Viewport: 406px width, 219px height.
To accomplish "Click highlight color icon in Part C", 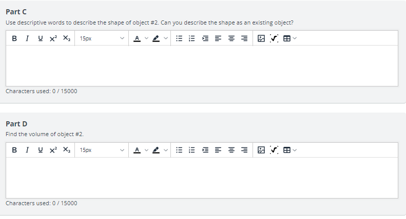I will (x=156, y=38).
